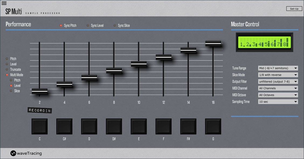The image size is (304, 159).
Task: Click the Set-Up button
Action: [294, 9]
